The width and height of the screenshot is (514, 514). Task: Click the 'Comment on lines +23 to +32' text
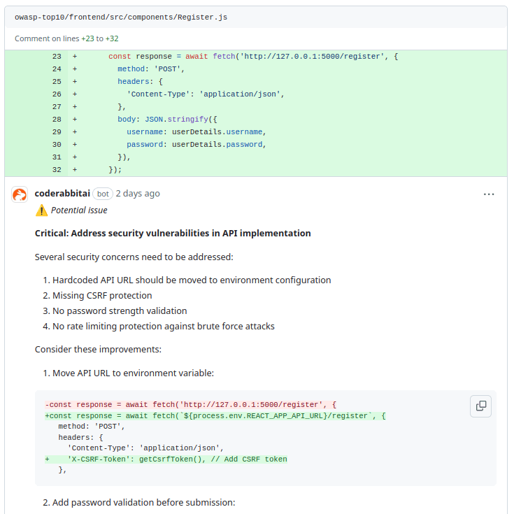(x=66, y=38)
